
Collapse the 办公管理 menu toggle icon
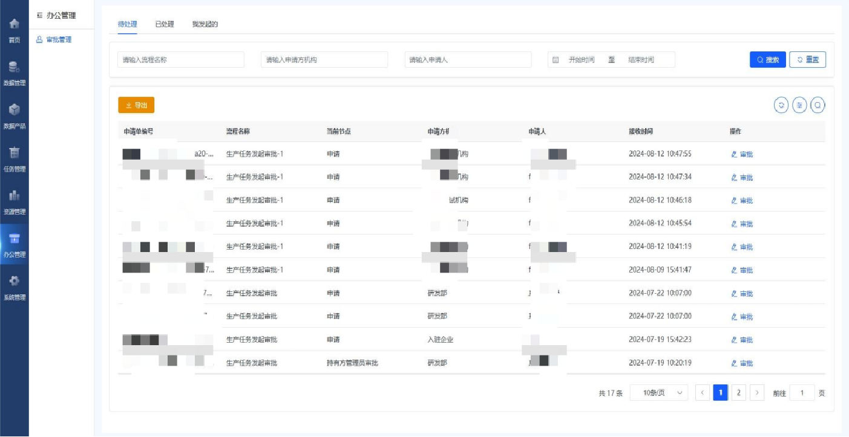point(40,16)
